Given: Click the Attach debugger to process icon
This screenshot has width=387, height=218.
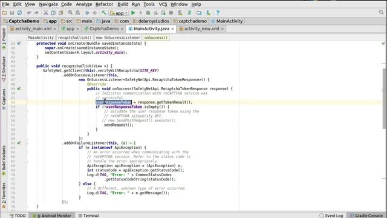Looking at the screenshot, I should [x=163, y=13].
